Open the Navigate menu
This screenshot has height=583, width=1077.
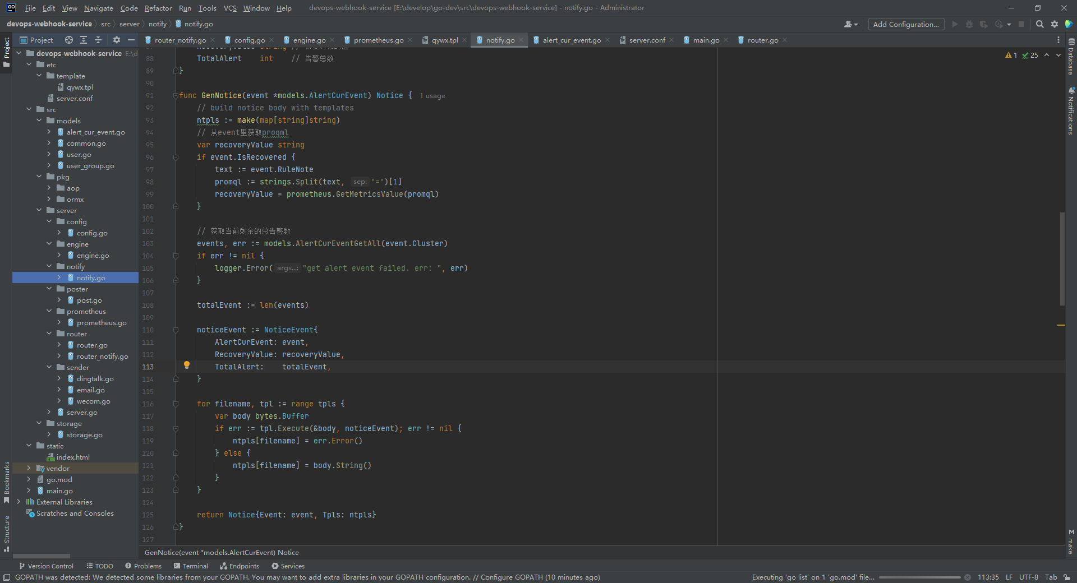[x=99, y=8]
